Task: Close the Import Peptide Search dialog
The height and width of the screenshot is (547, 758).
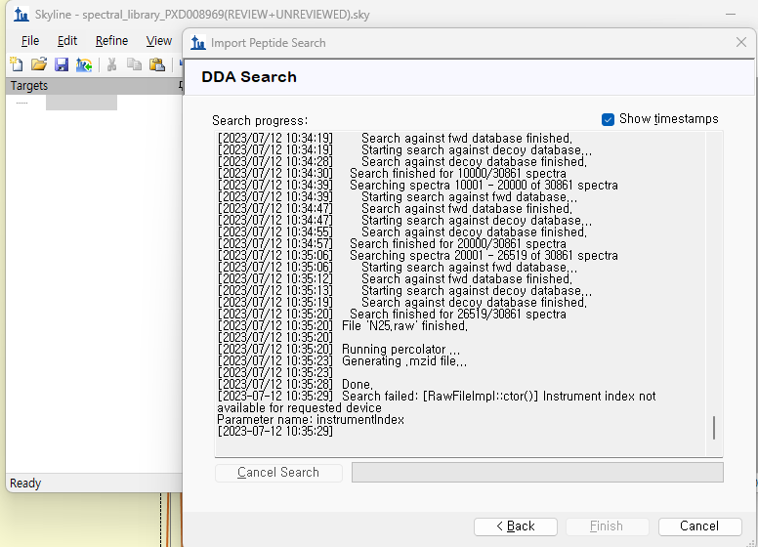Action: click(x=740, y=42)
